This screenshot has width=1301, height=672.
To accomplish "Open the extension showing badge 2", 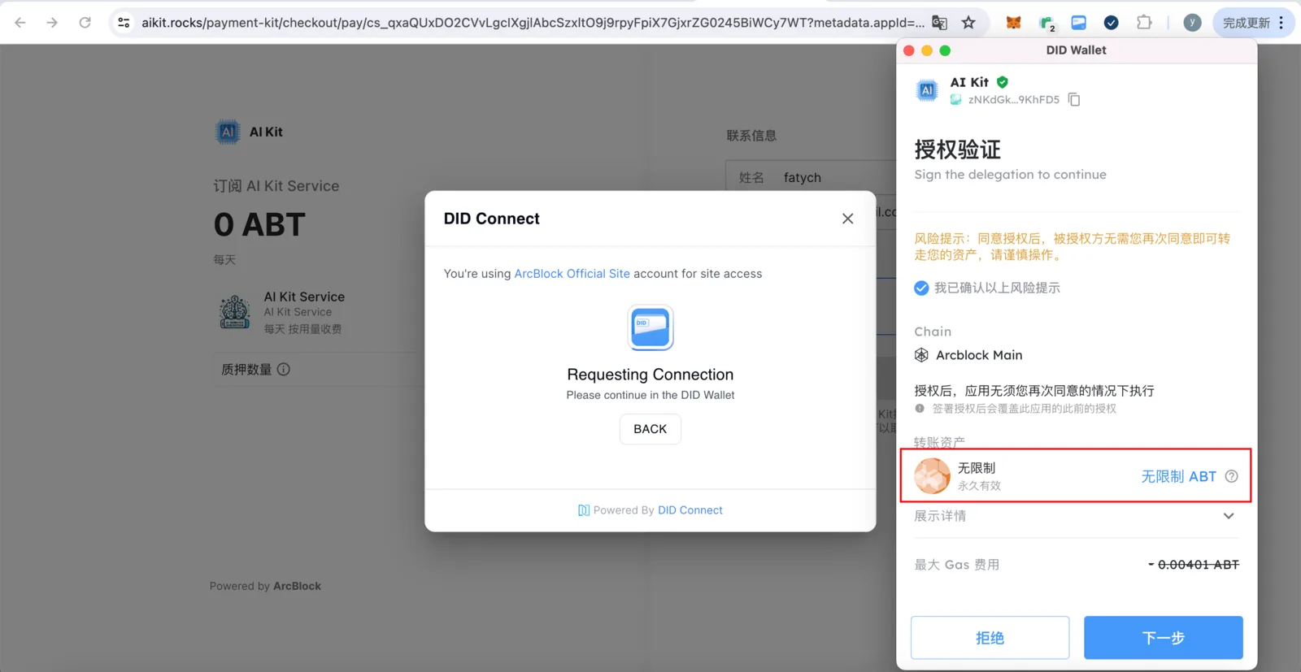I will tap(1046, 24).
